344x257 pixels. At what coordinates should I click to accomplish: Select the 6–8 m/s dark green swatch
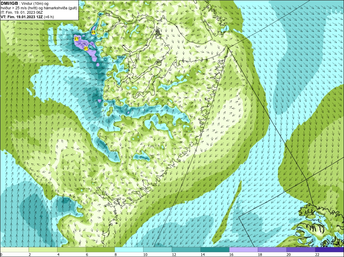[x=100, y=250]
